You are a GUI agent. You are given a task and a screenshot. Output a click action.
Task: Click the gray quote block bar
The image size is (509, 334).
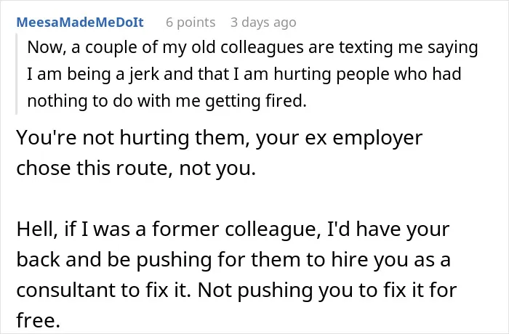point(16,73)
